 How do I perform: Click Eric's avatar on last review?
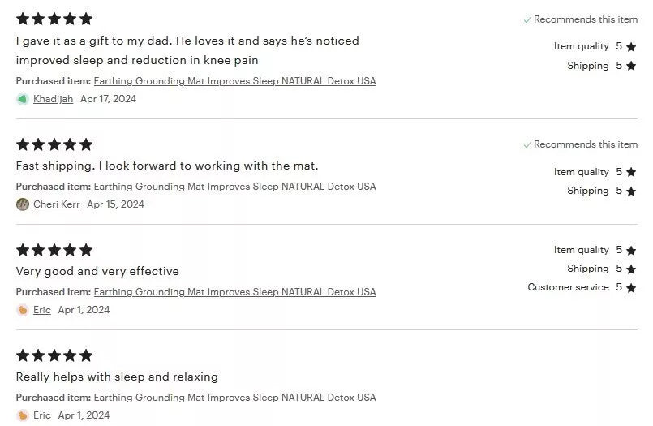pos(23,415)
